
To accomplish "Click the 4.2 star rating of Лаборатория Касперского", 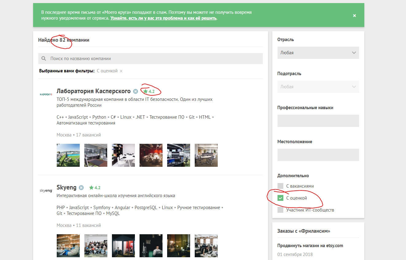I will 149,91.
